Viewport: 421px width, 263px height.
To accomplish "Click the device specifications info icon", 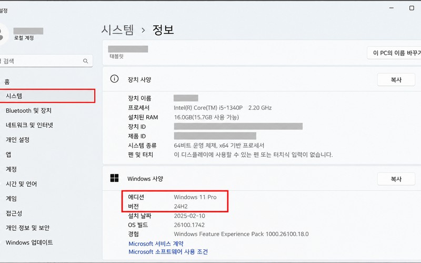I will [x=114, y=79].
